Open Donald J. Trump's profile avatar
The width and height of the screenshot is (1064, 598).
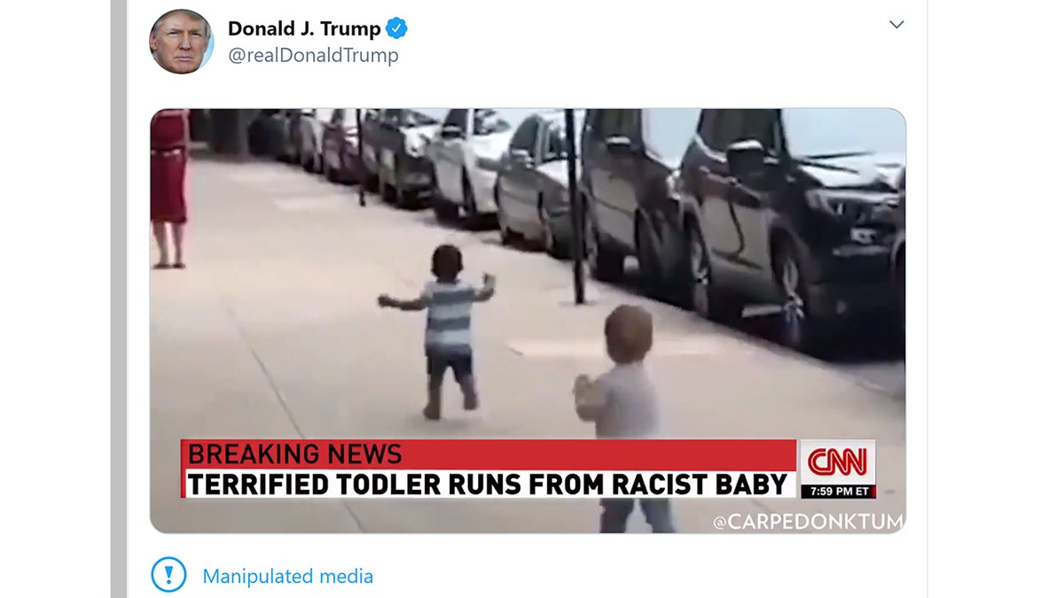pos(182,42)
